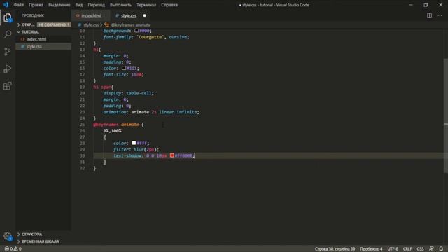Open the Справка menu
448x252 pixels.
[169, 5]
